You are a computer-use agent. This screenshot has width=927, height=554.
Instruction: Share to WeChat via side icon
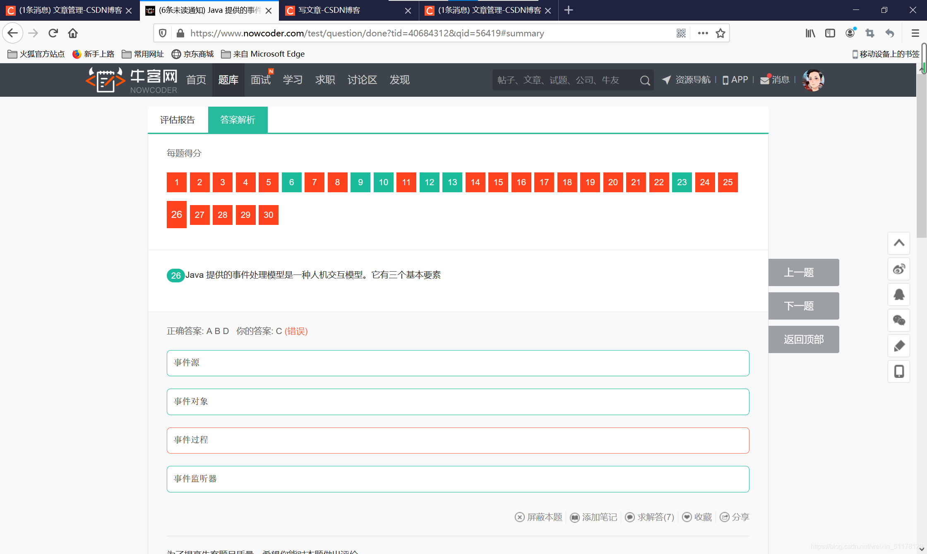coord(899,320)
